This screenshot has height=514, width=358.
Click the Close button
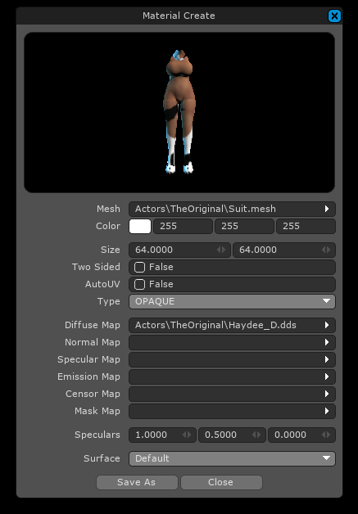[221, 482]
